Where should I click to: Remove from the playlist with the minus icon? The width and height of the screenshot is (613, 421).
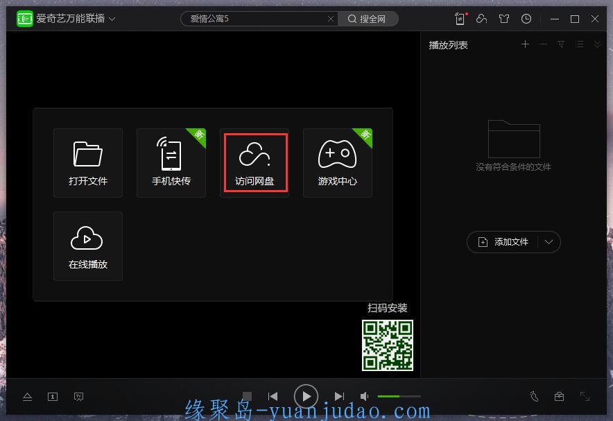coord(543,44)
